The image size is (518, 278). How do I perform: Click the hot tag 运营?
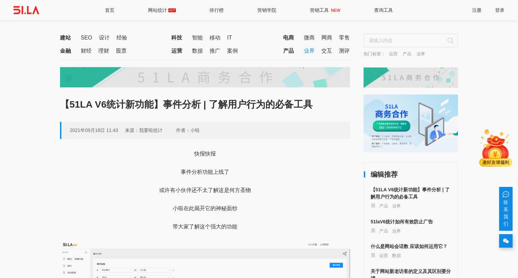(x=393, y=54)
